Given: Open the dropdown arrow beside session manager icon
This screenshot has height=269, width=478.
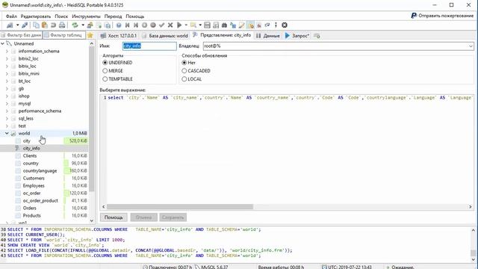Looking at the screenshot, I should point(17,25).
